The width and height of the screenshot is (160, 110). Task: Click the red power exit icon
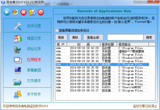tap(40, 12)
